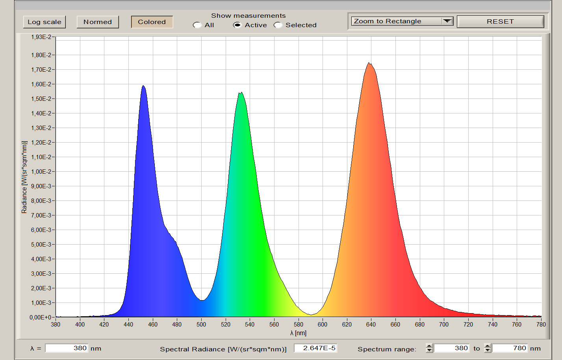The width and height of the screenshot is (562, 360).
Task: Click the wavelength λ input field
Action: pyautogui.click(x=67, y=348)
